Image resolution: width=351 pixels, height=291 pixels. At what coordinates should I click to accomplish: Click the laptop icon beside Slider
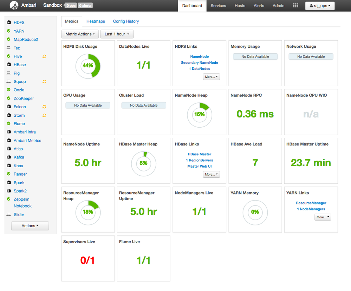click(x=9, y=215)
